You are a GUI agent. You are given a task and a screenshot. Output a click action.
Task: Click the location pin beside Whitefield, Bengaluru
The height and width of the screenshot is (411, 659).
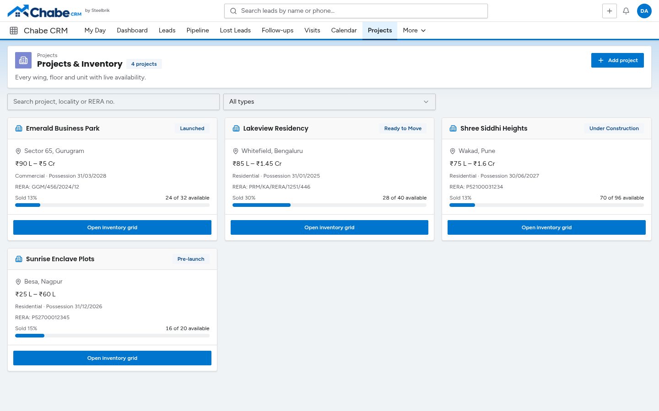click(x=236, y=151)
